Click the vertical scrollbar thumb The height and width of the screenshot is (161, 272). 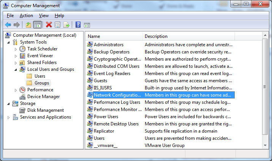[265, 87]
